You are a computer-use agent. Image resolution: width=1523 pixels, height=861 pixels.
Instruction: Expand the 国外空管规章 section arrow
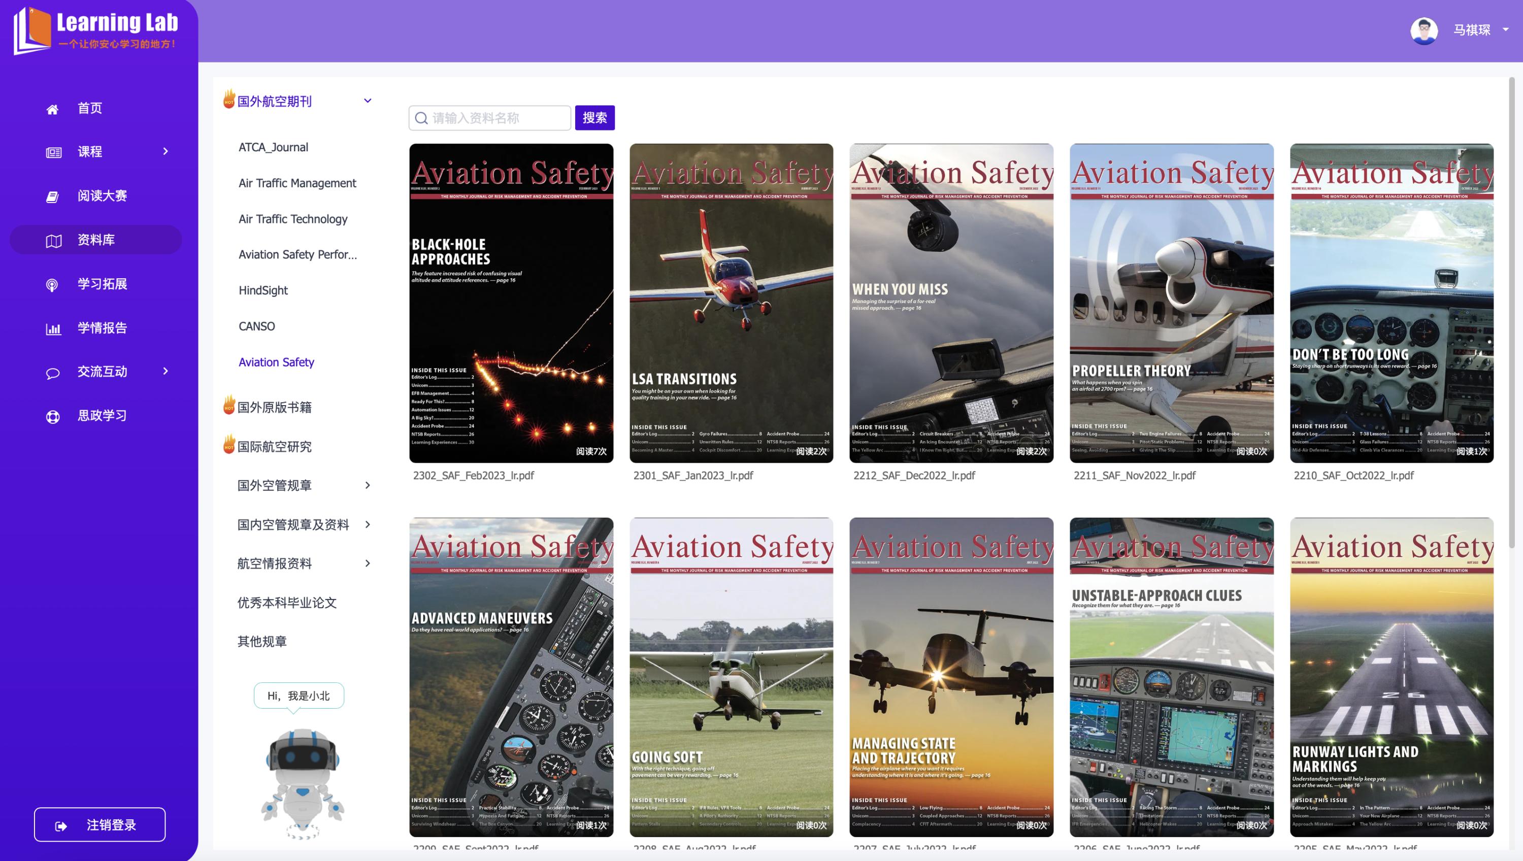click(367, 485)
